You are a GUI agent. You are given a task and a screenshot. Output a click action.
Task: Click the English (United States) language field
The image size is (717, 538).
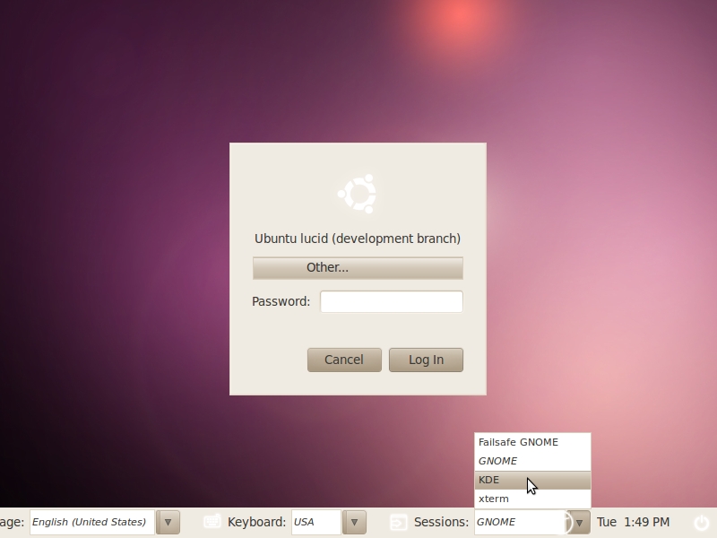92,522
